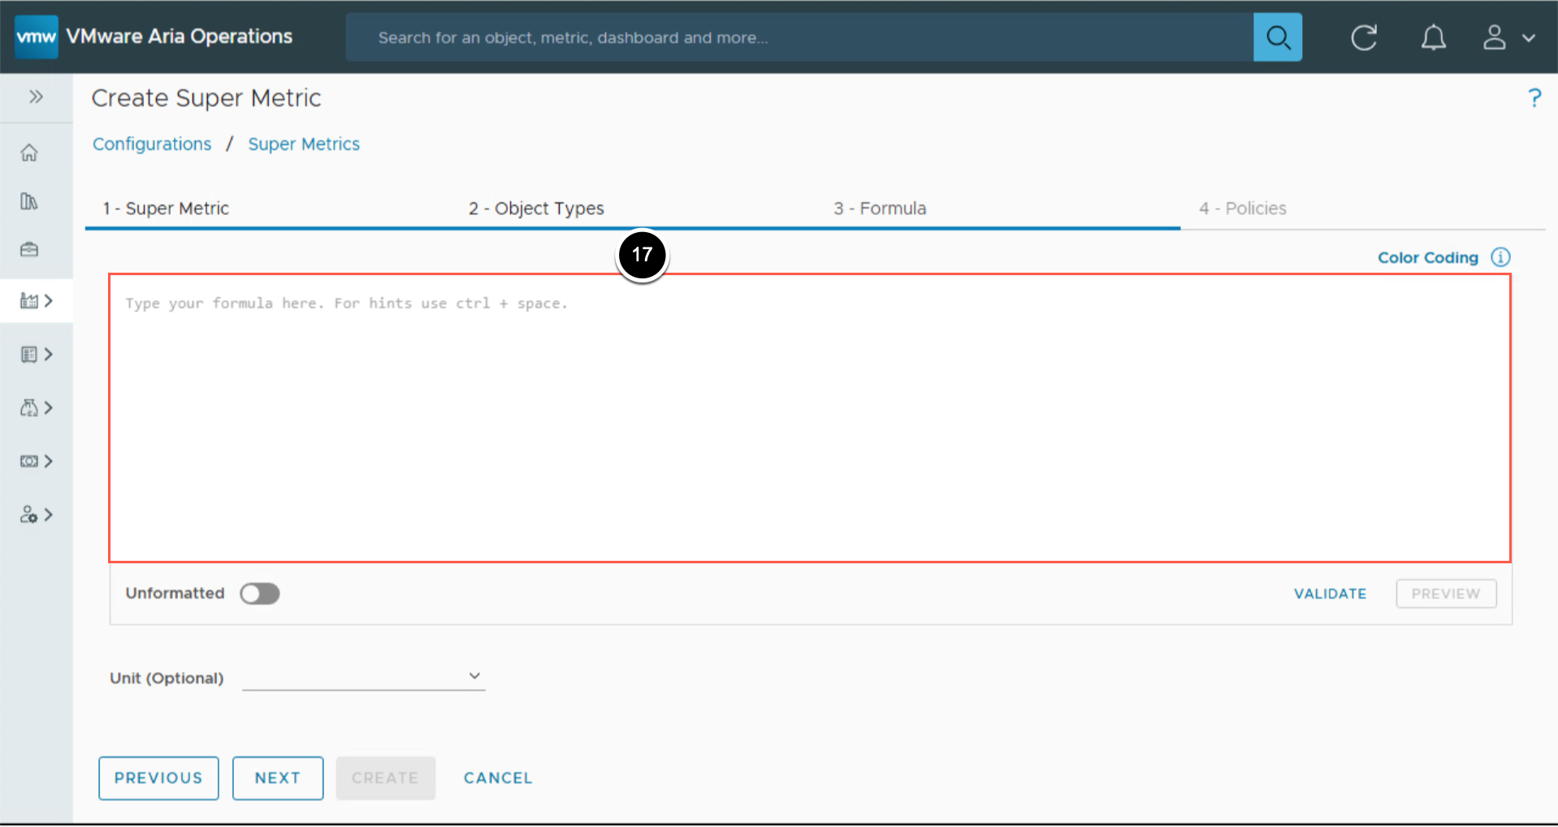The width and height of the screenshot is (1558, 827).
Task: Click the briefcase icon in sidebar
Action: [x=29, y=249]
